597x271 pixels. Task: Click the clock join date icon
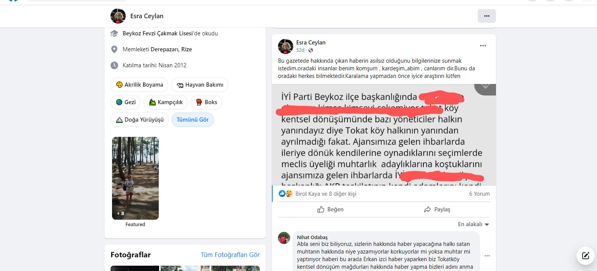tap(114, 65)
